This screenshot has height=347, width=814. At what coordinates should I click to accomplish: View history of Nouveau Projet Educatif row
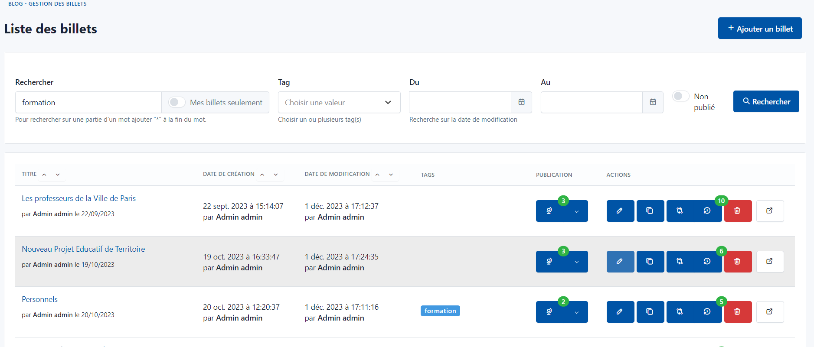click(707, 262)
